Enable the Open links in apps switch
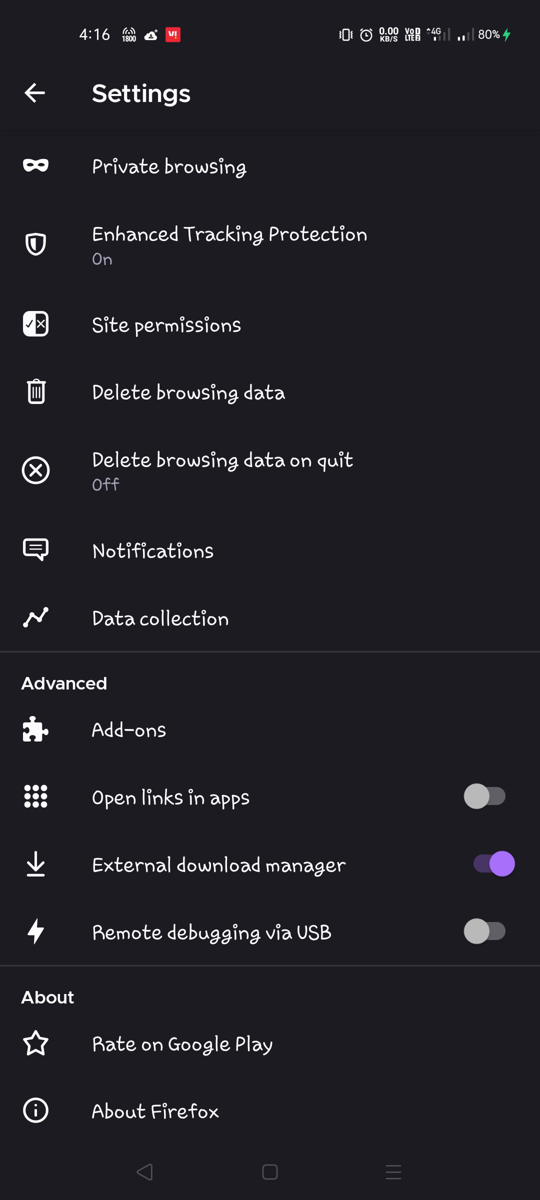This screenshot has height=1200, width=540. (484, 796)
